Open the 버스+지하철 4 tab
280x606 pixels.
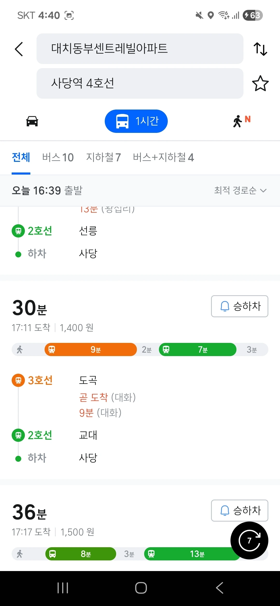pos(163,157)
